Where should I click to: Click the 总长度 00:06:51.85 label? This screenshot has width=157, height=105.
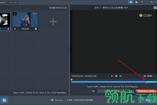click(x=58, y=8)
